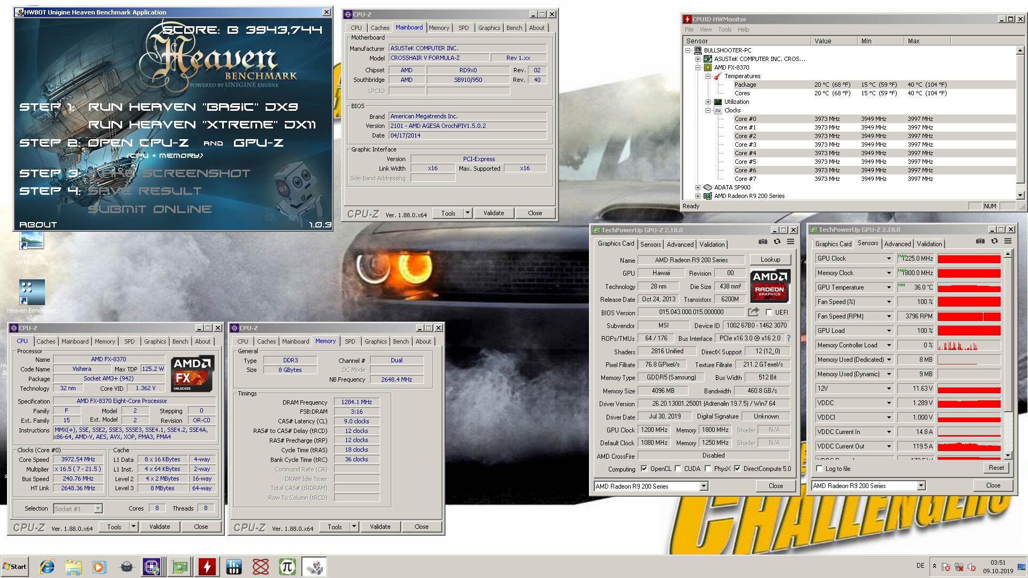Toggle OpenCL computing checkbox
This screenshot has height=578, width=1028.
coord(644,468)
